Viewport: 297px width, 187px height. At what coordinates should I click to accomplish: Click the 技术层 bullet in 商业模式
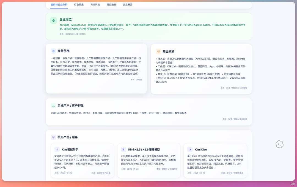200,61
